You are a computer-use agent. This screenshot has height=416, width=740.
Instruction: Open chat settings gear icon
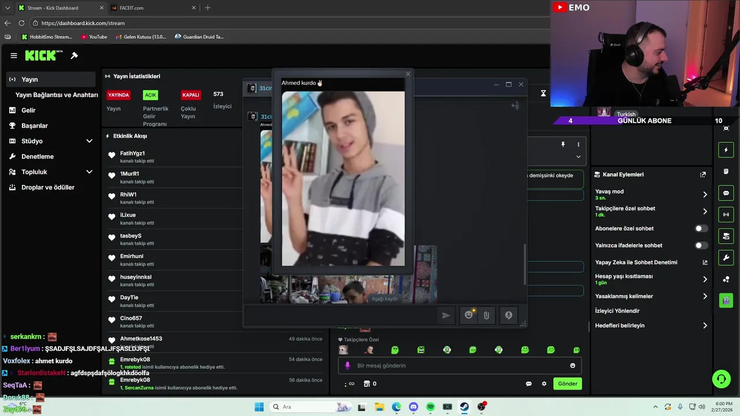coord(544,384)
